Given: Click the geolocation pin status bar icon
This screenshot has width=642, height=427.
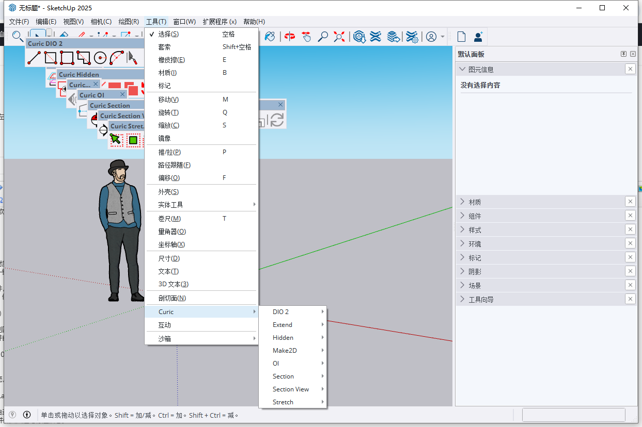Looking at the screenshot, I should (13, 415).
